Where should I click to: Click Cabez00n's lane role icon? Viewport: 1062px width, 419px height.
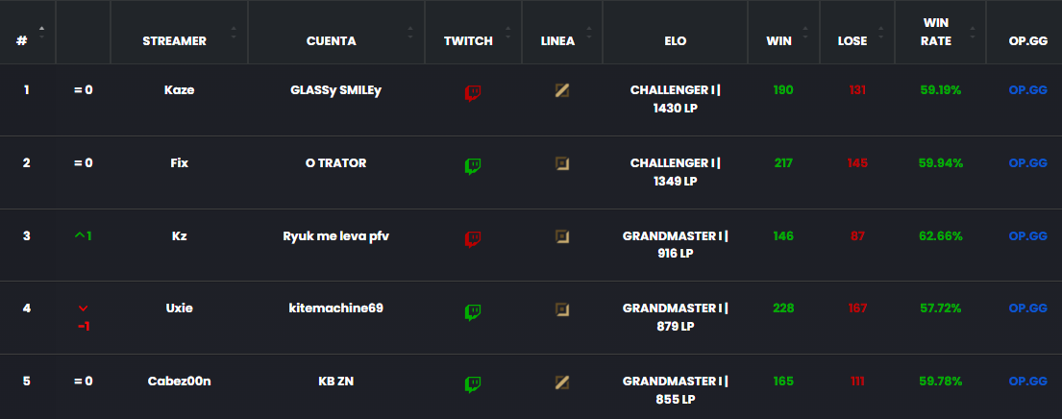pyautogui.click(x=561, y=382)
